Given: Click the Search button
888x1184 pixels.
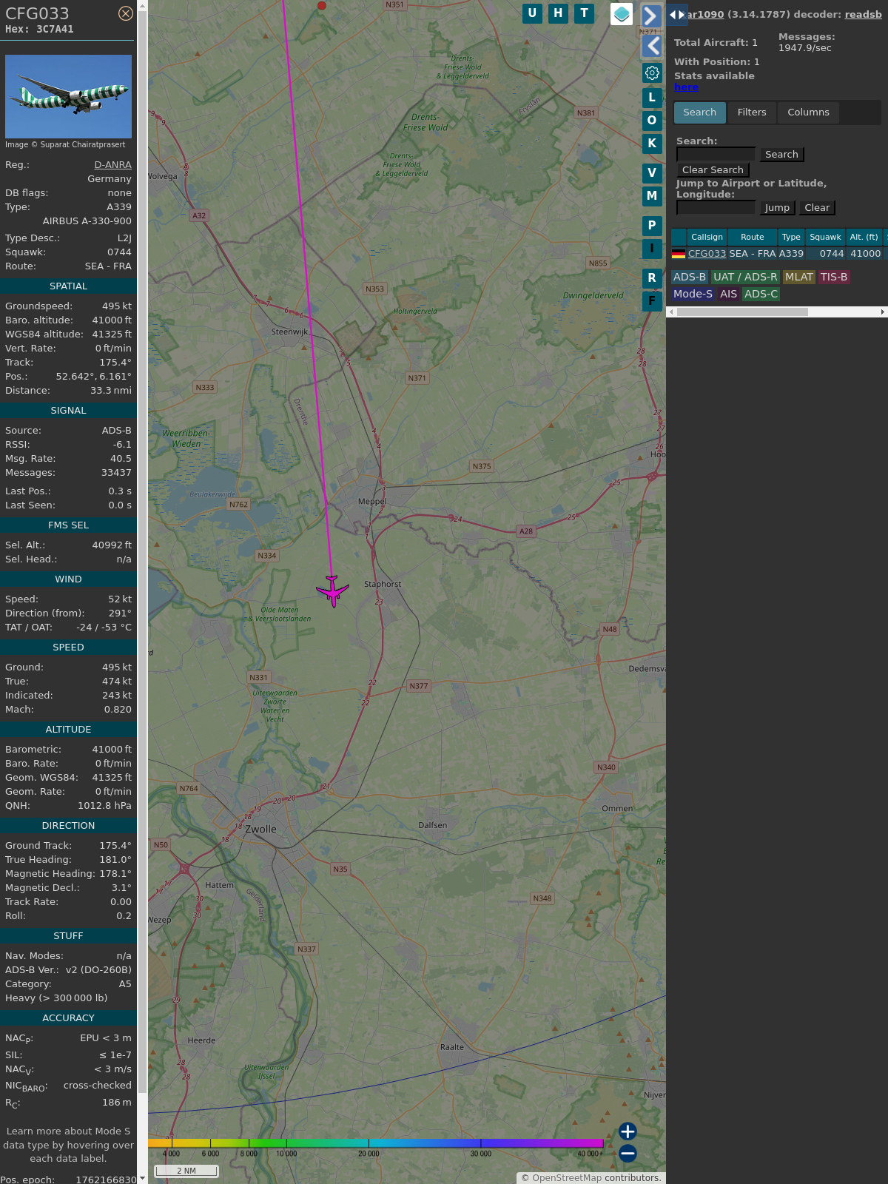Looking at the screenshot, I should [781, 155].
